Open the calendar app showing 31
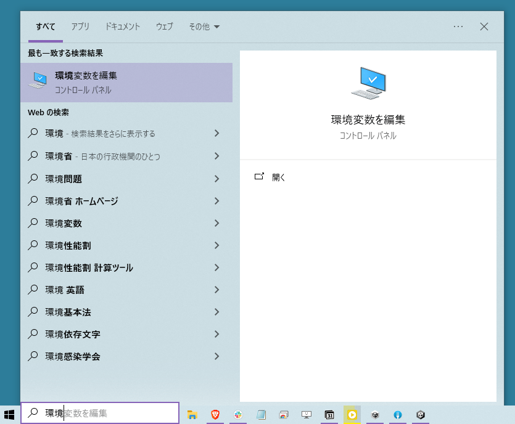 (329, 415)
